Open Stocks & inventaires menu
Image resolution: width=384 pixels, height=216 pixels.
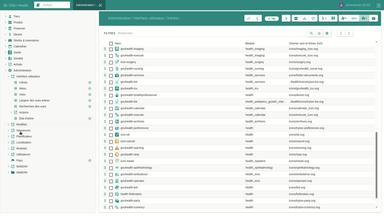[x=26, y=40]
